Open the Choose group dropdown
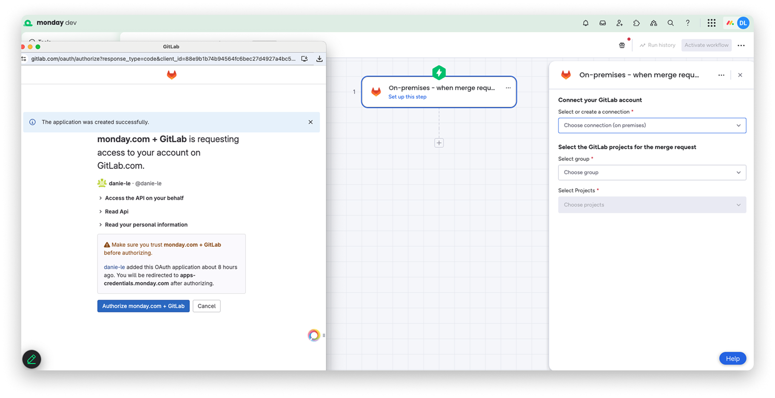This screenshot has width=775, height=398. click(652, 172)
